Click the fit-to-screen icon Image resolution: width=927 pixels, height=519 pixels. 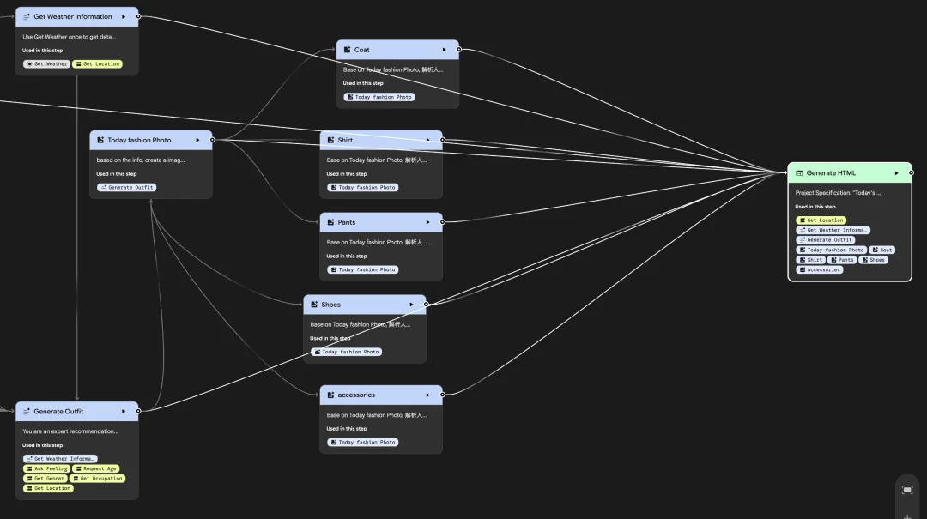tap(907, 490)
